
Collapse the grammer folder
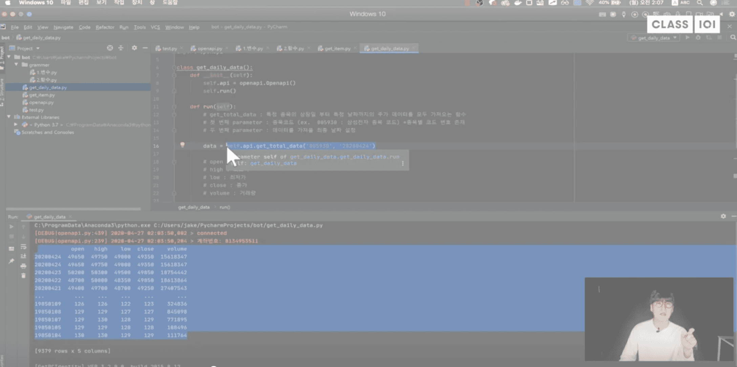pyautogui.click(x=16, y=64)
